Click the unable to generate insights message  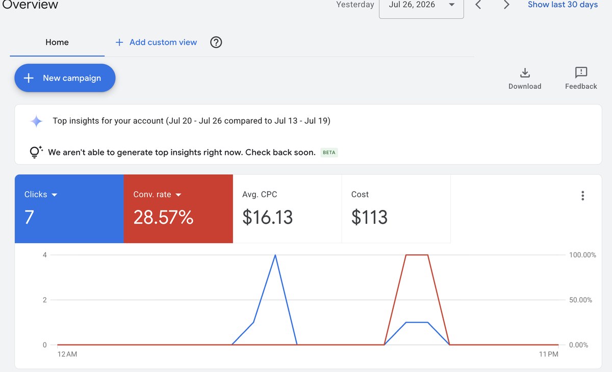pyautogui.click(x=182, y=152)
